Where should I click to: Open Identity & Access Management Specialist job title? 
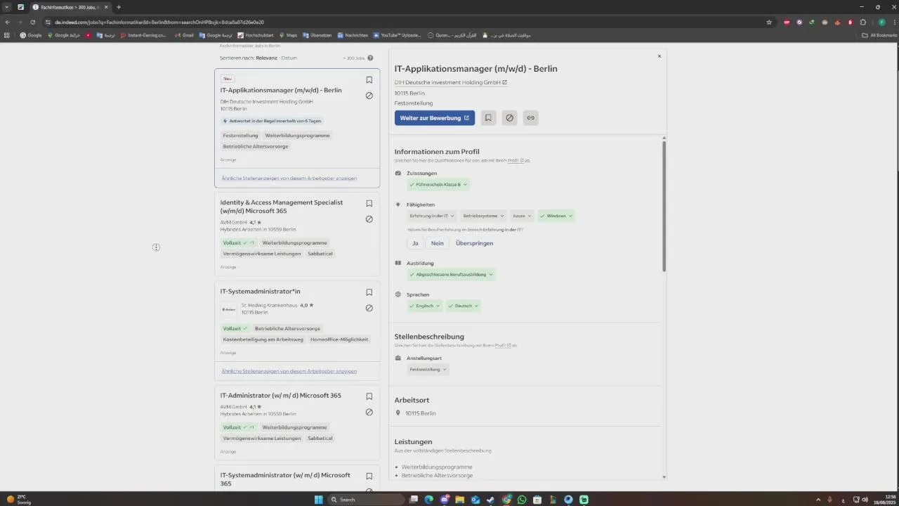[282, 207]
